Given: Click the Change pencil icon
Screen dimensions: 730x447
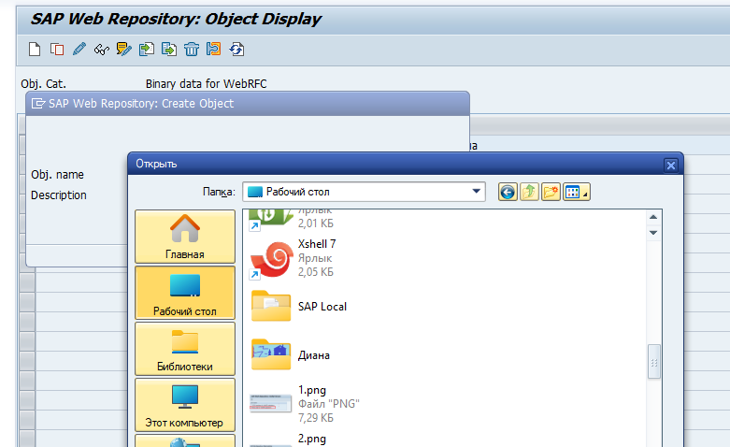Looking at the screenshot, I should click(79, 49).
